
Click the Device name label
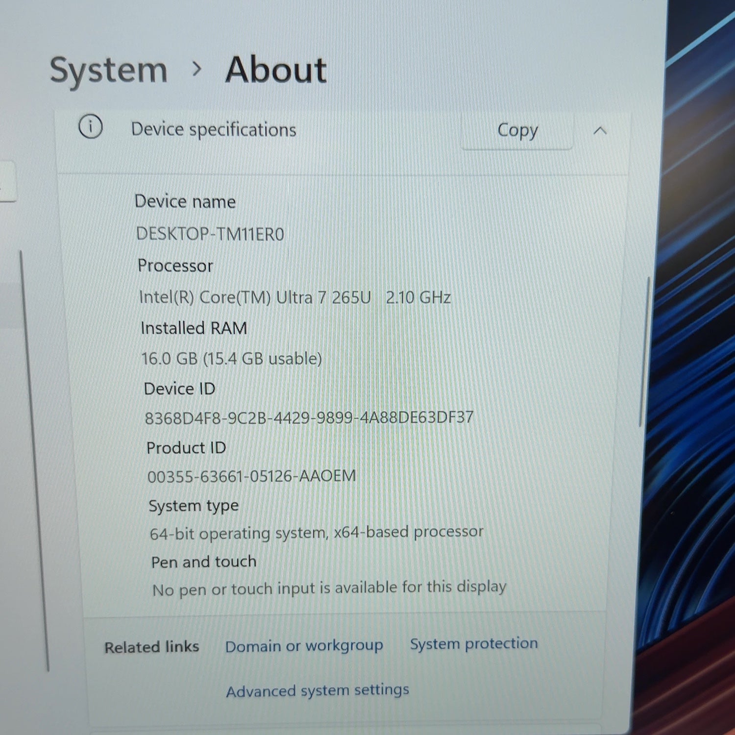click(x=185, y=201)
